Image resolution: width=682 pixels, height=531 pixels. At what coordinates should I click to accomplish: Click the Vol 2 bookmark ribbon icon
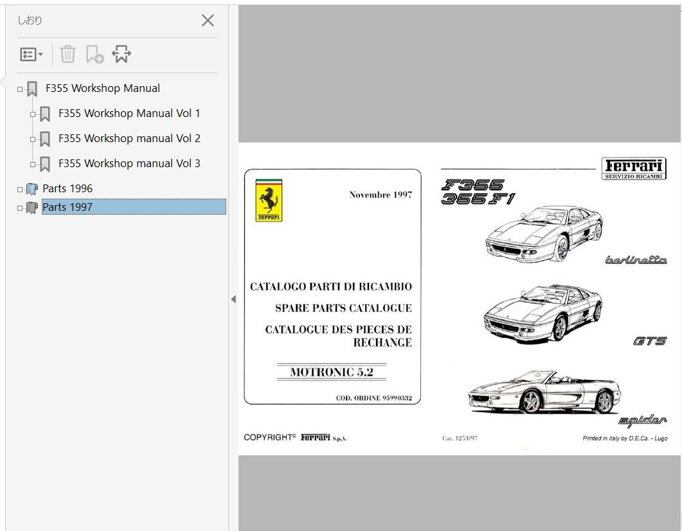point(45,139)
